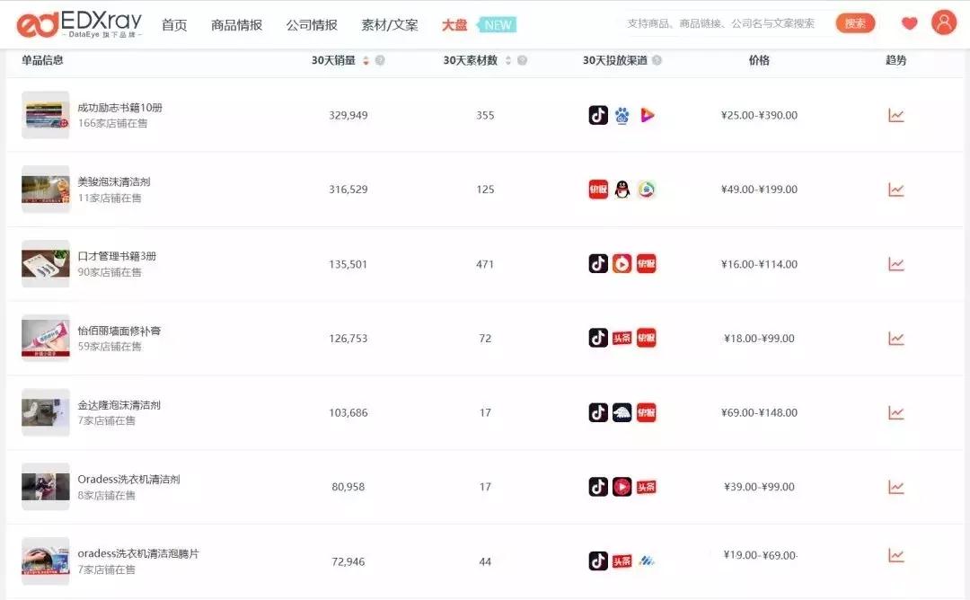Click Douyin channel icon in 金达隆泡沫清洁剂 row
The width and height of the screenshot is (970, 600).
click(x=598, y=412)
